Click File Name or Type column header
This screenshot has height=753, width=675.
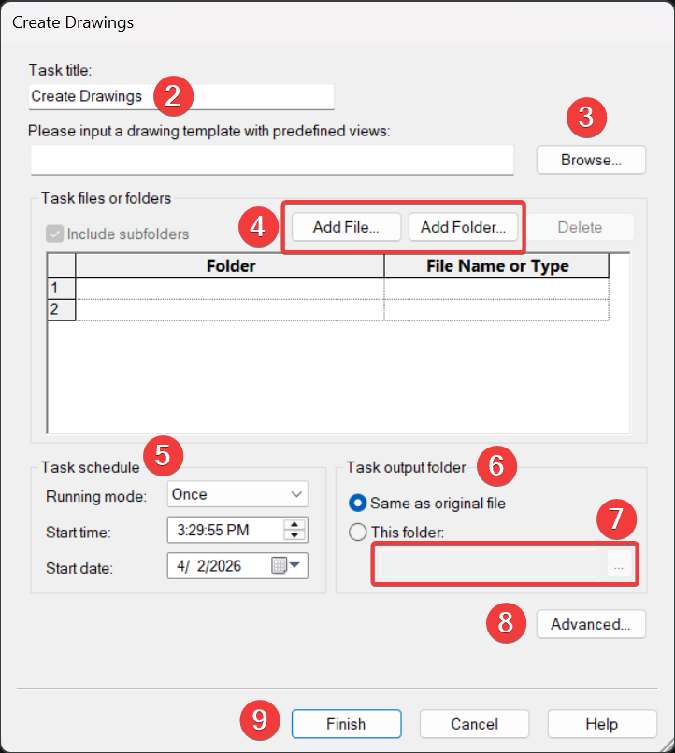click(496, 266)
